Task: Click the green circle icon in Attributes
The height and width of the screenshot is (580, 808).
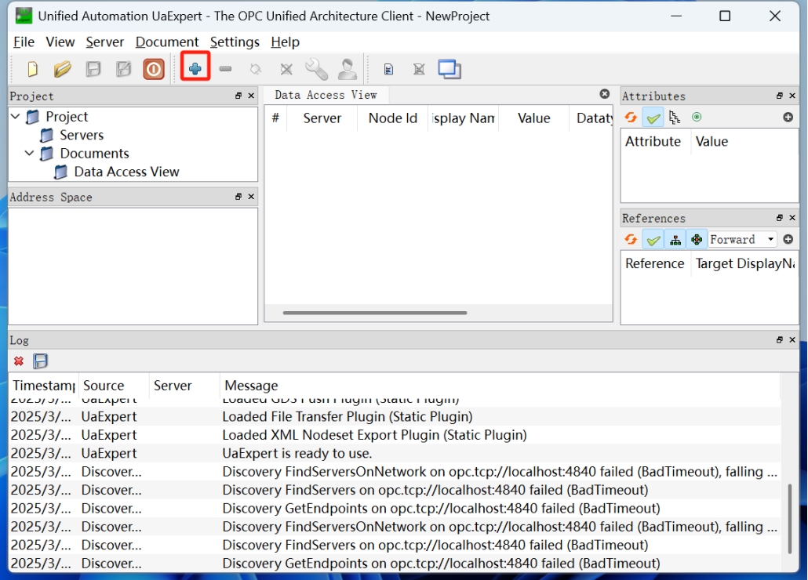Action: pyautogui.click(x=697, y=118)
